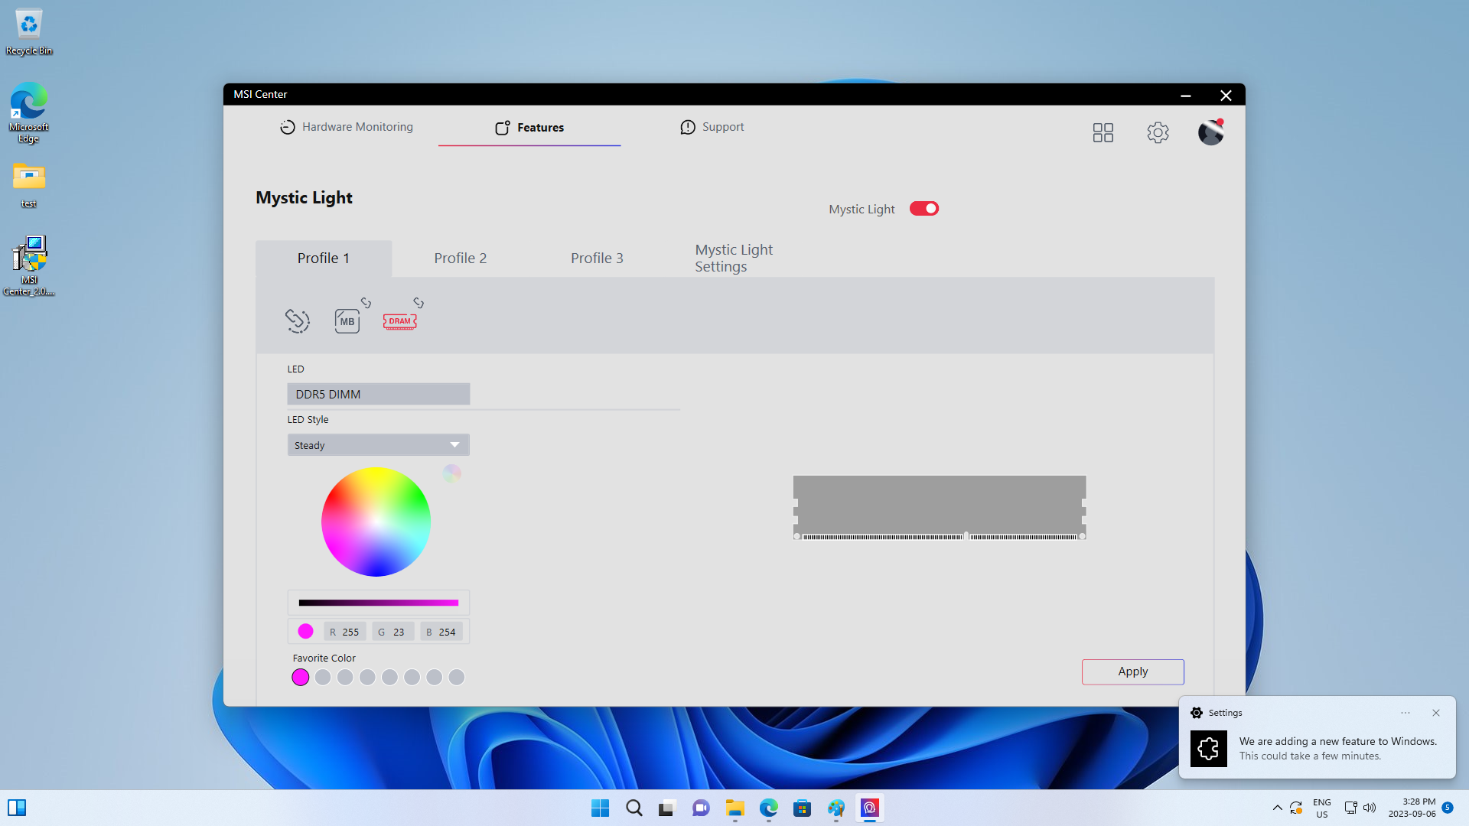Click the current magenta color preview
Screen dimensions: 1469x826
[x=305, y=632]
